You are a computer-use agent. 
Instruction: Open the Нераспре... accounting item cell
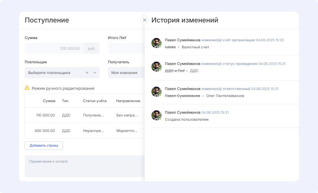[93, 131]
